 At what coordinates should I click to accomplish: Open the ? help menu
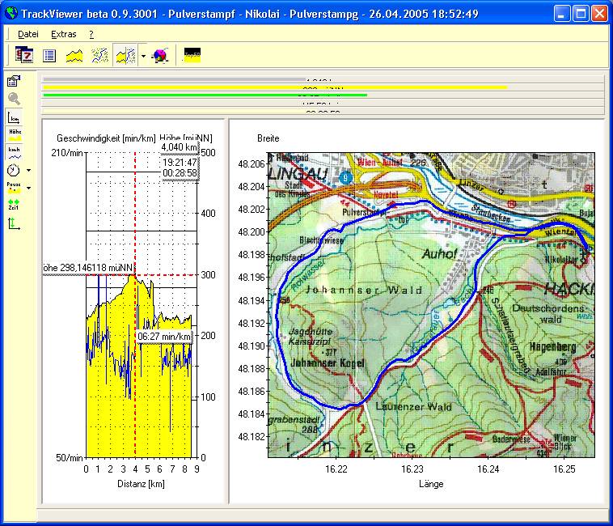(x=91, y=34)
